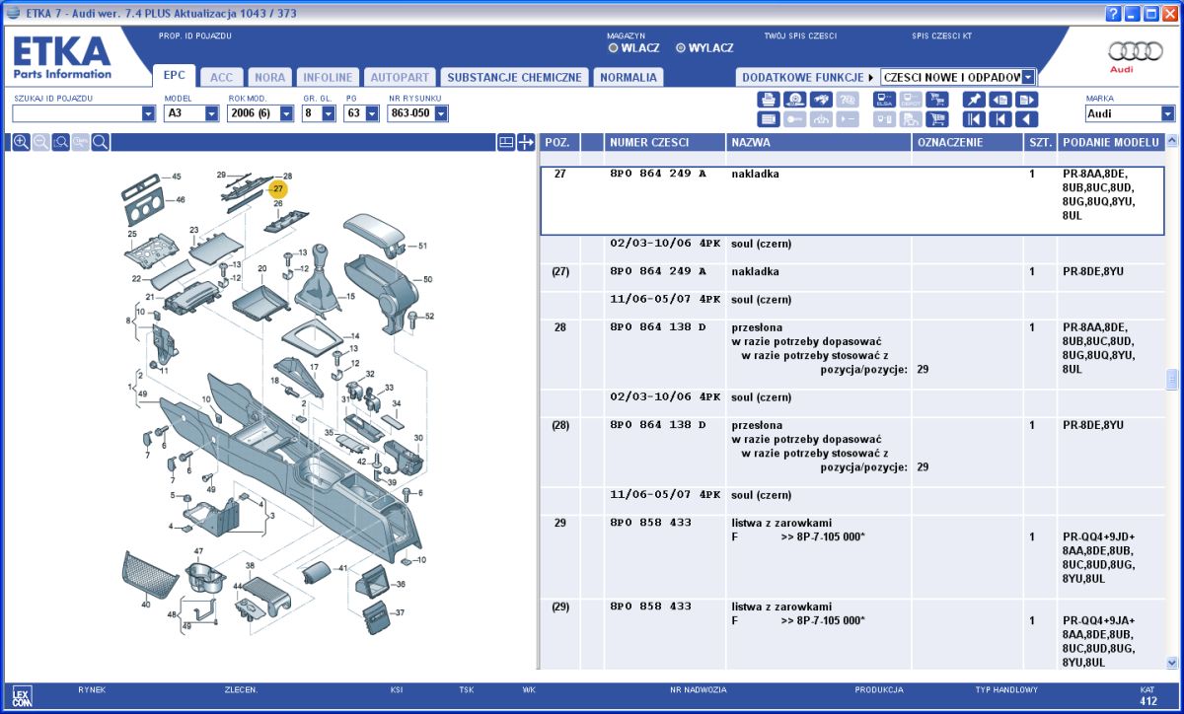This screenshot has height=714, width=1184.
Task: Click the OZNACZENIE column header
Action: 967,142
